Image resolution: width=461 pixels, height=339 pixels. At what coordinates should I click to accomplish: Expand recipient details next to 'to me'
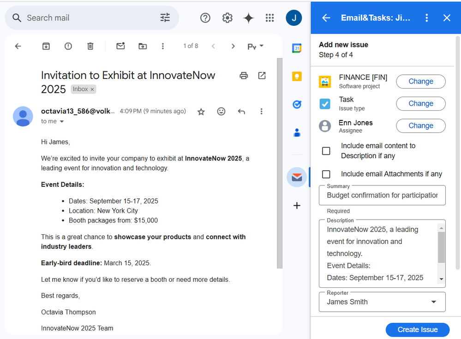pos(62,121)
